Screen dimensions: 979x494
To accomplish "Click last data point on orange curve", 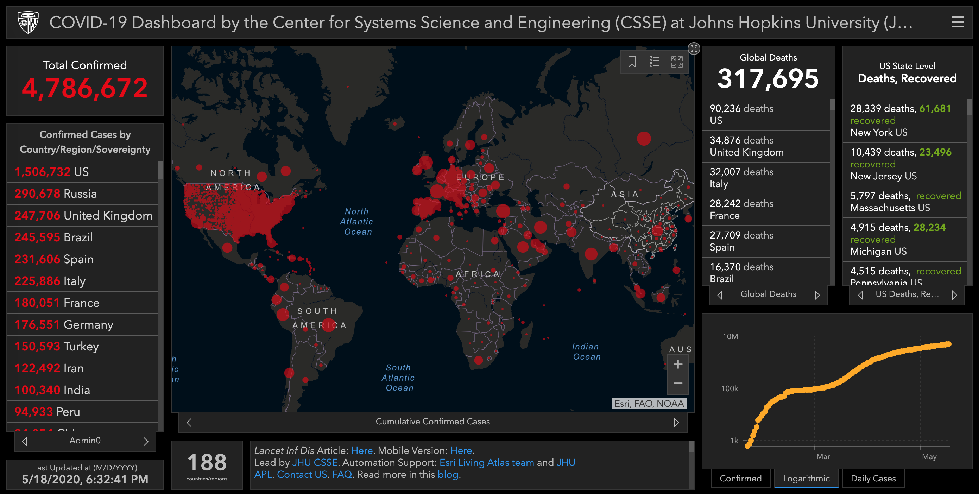I will [x=948, y=344].
